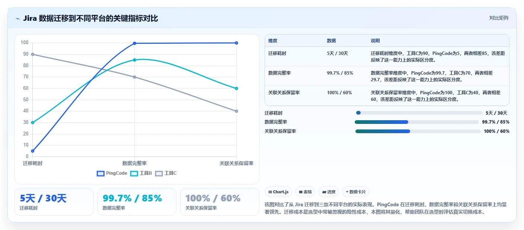
Task: Click the description paragraph starting 该图对比了
Action: 386,208
